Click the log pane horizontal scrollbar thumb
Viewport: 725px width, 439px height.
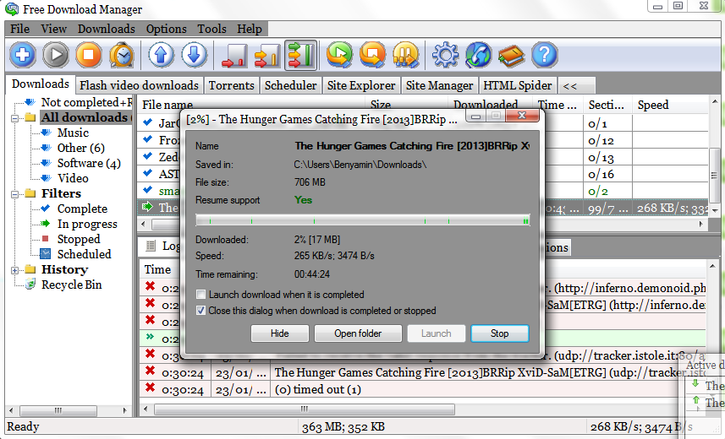[305, 409]
